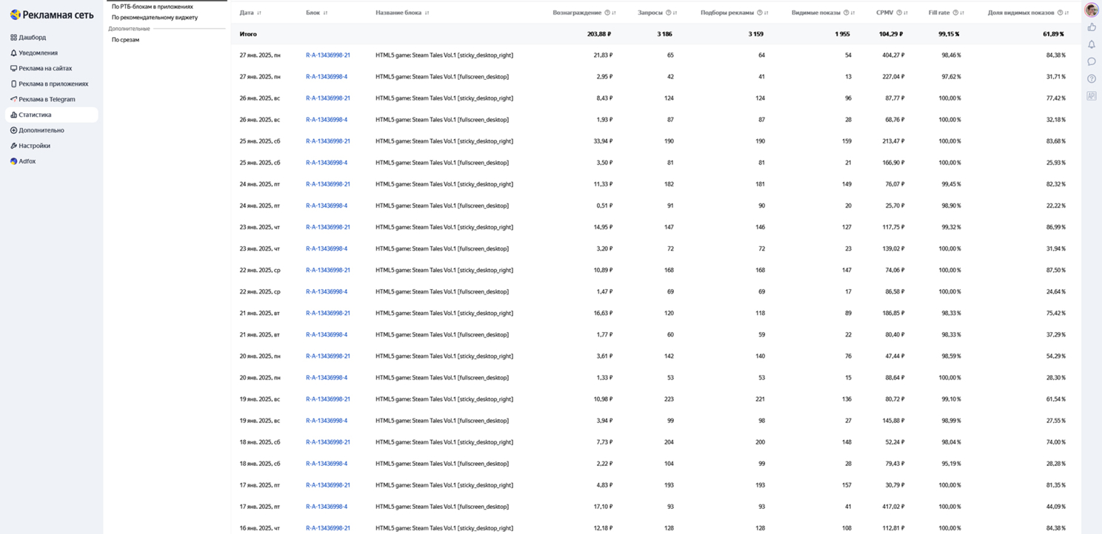Open the chat bubble icon

(1092, 61)
